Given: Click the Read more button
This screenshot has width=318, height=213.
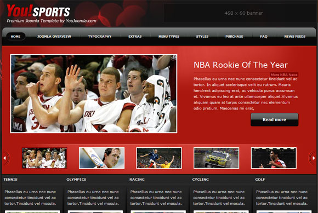Looking at the screenshot, I should 274,120.
